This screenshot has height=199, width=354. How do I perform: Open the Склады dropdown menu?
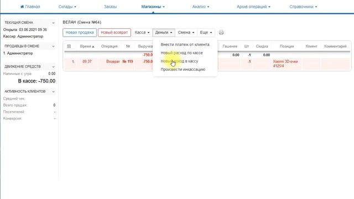click(67, 7)
